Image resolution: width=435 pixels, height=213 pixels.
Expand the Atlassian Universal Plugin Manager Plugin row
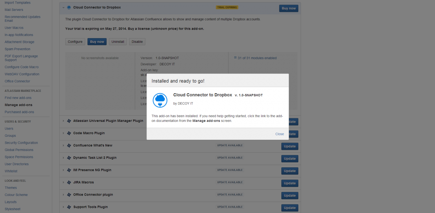[x=63, y=121]
